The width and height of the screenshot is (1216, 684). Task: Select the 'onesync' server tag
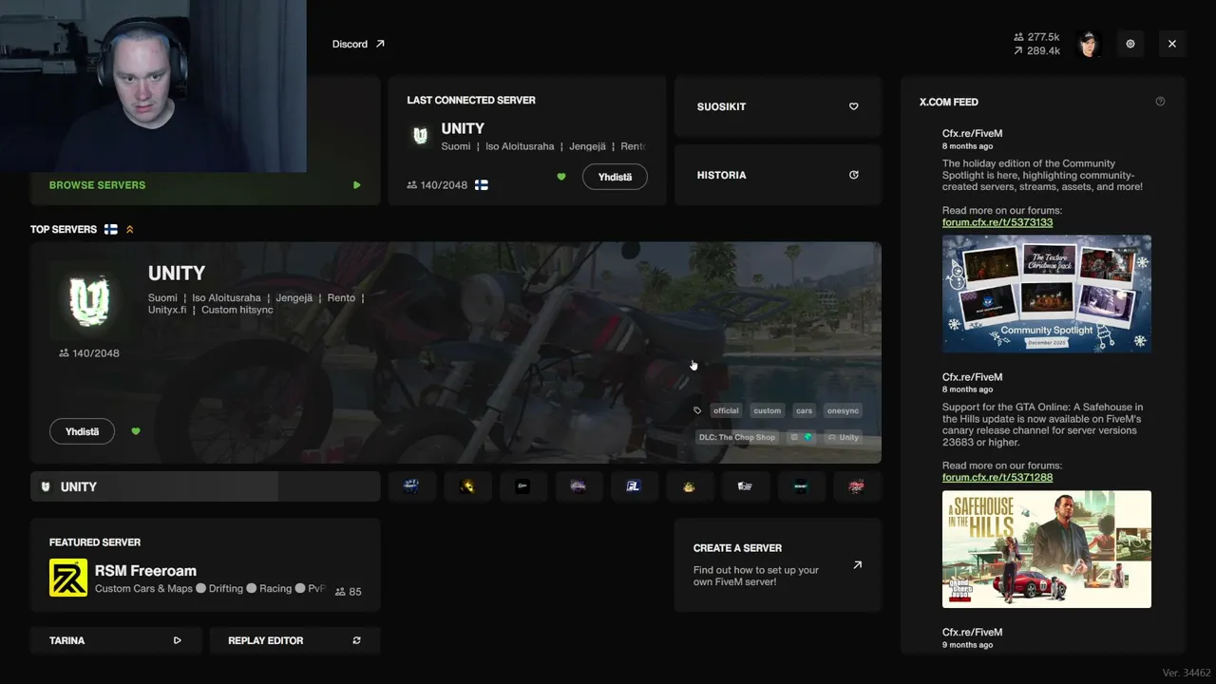[843, 410]
